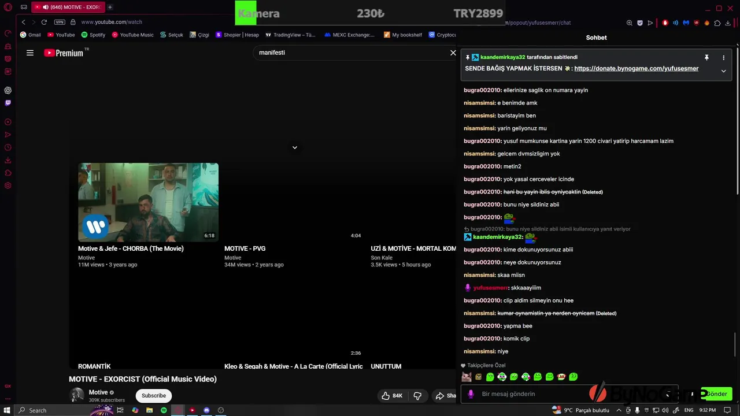Open the downloads icon in Opera sidebar

[8, 160]
